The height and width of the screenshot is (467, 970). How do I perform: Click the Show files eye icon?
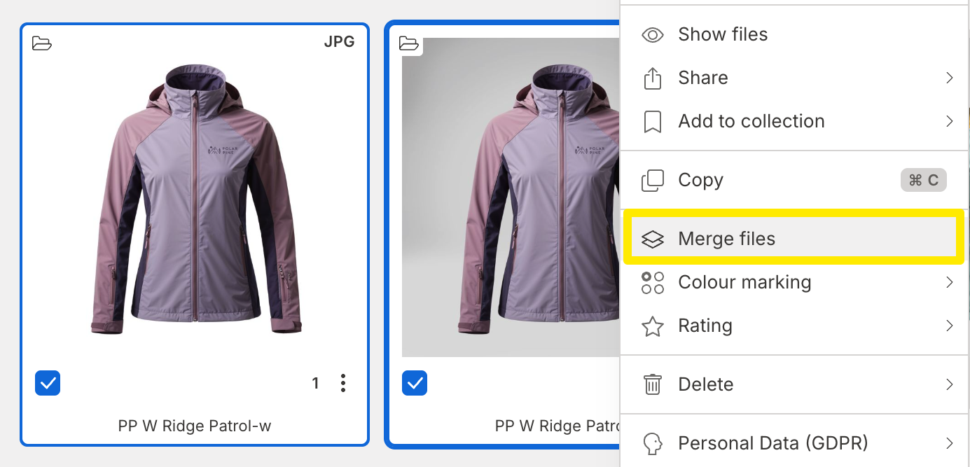point(652,34)
